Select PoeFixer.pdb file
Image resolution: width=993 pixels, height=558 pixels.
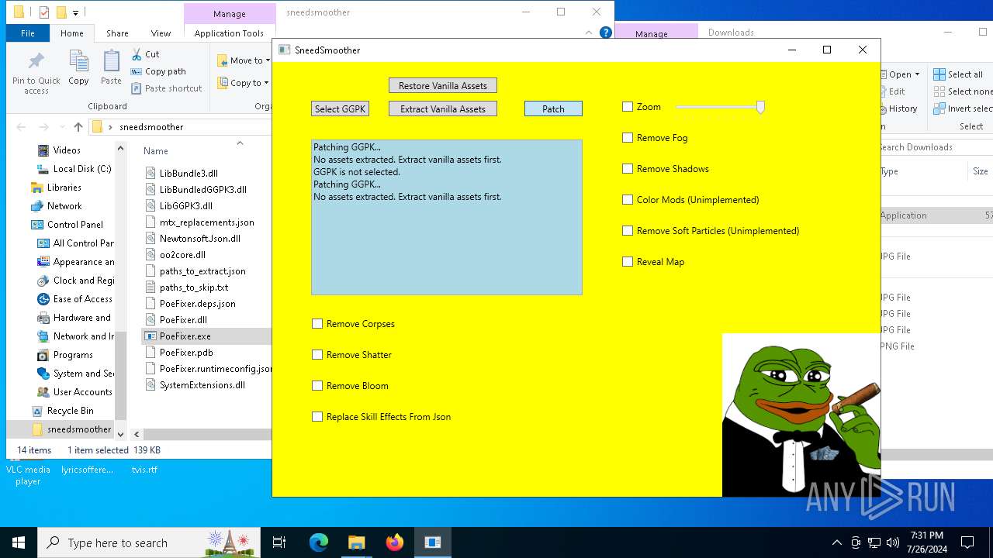click(185, 353)
